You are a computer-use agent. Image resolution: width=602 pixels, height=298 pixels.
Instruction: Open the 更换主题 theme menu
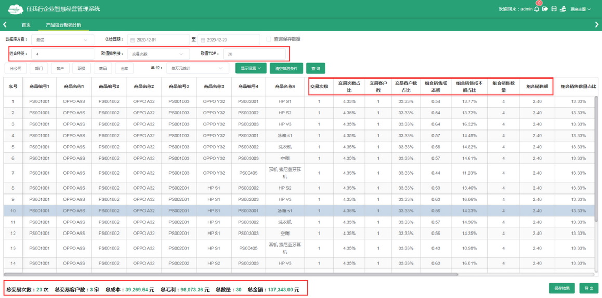[580, 9]
